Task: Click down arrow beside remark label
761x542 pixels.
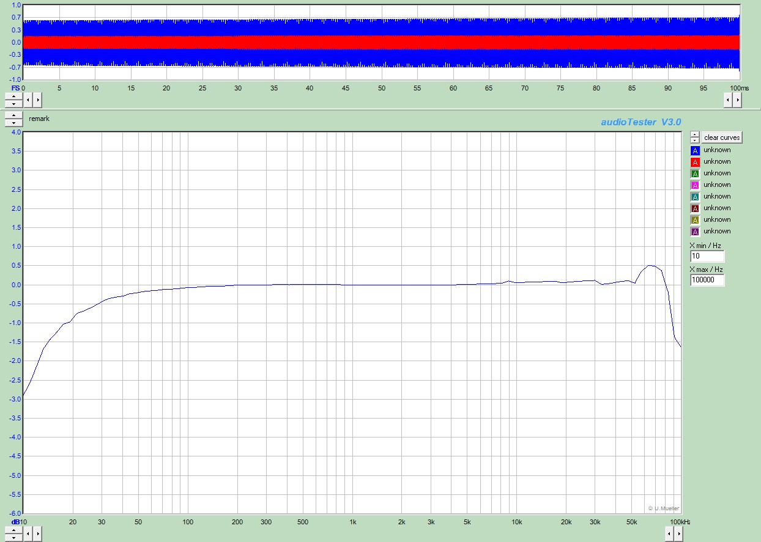Action: point(13,123)
